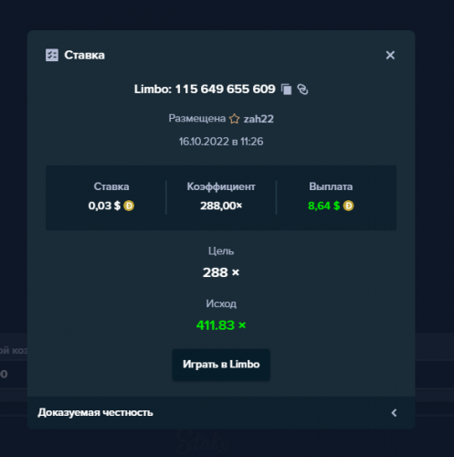454x457 pixels.
Task: Expand the Доказуемая честность section
Action: point(221,412)
